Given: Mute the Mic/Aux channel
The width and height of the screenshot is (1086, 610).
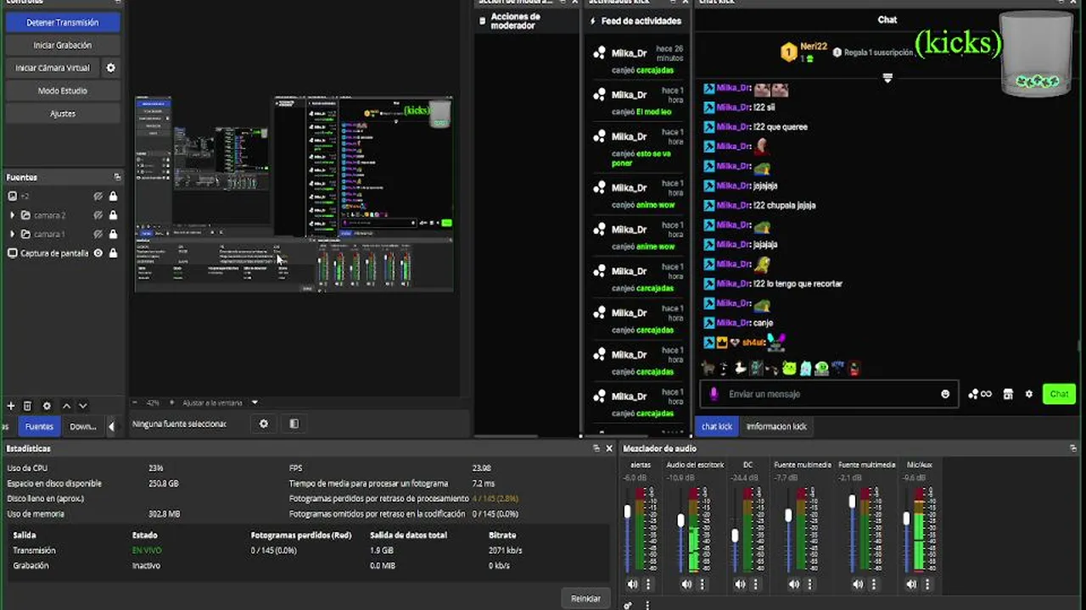Looking at the screenshot, I should click(x=911, y=584).
